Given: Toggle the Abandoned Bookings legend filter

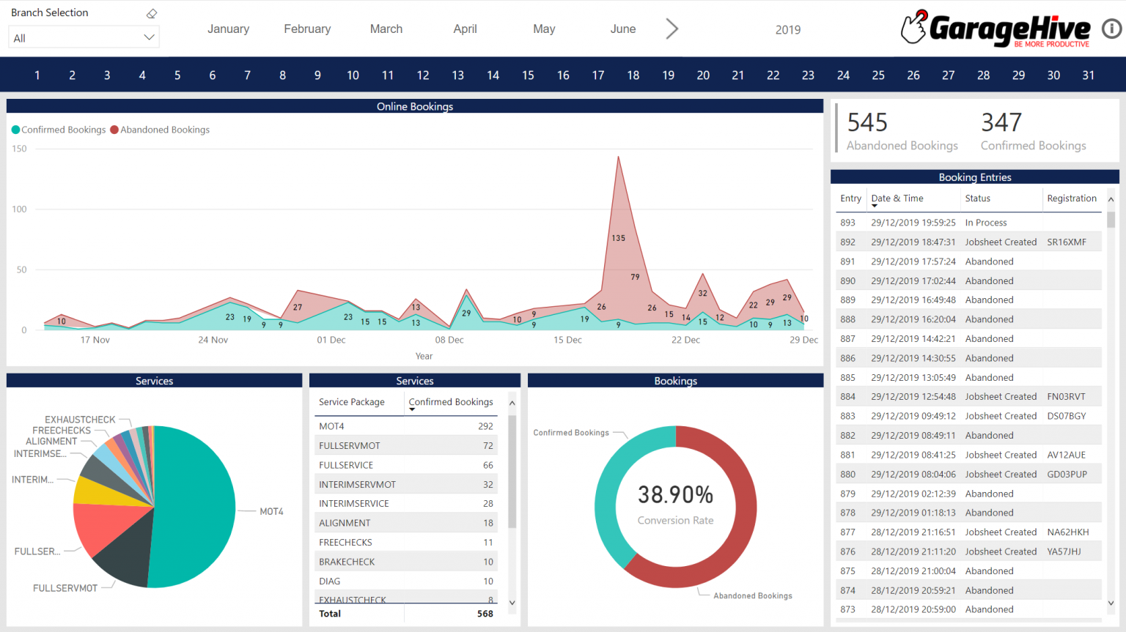Looking at the screenshot, I should (x=159, y=130).
